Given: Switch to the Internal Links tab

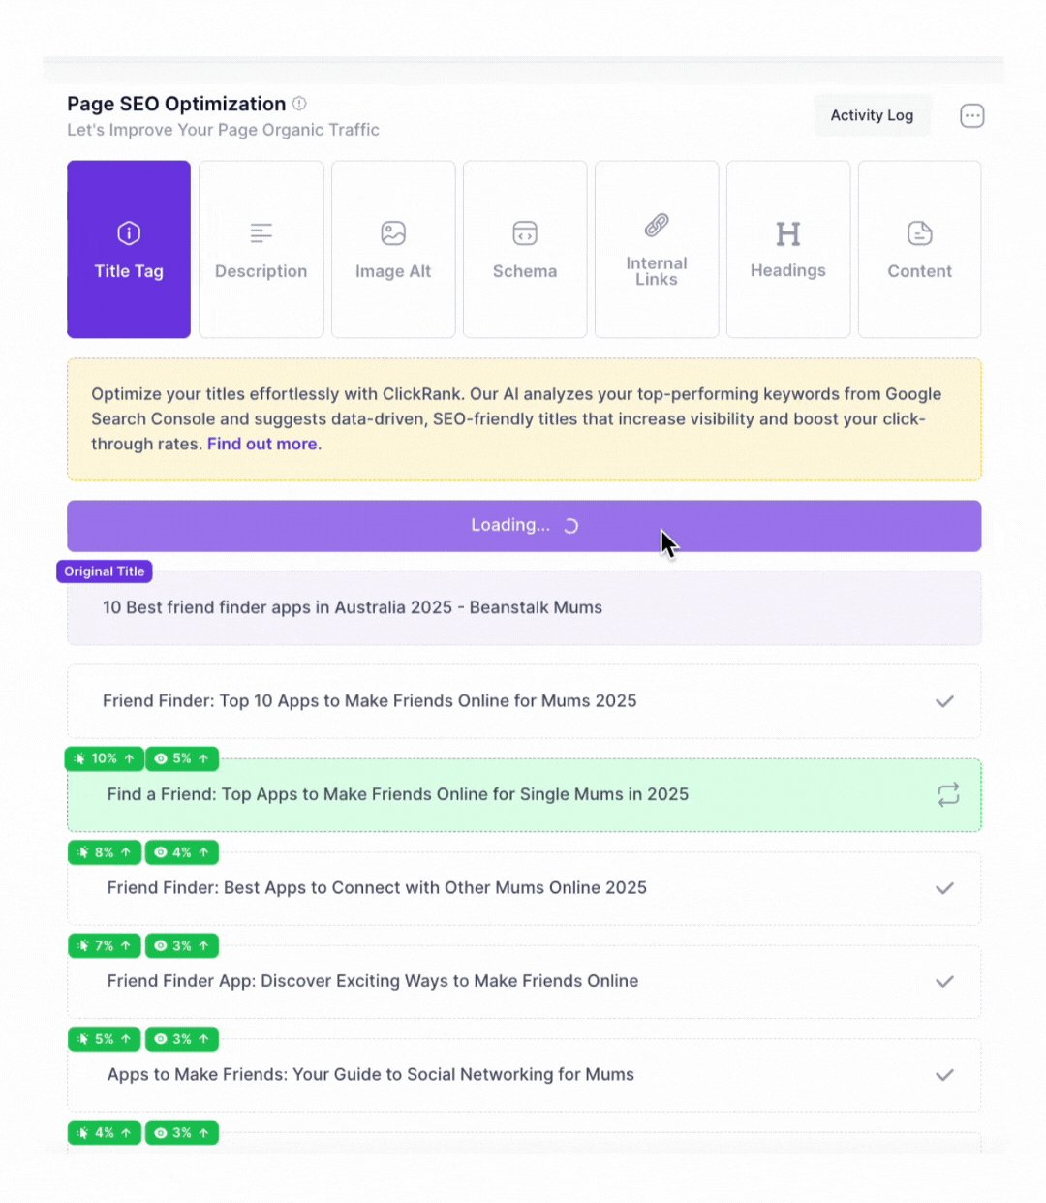Looking at the screenshot, I should 657,250.
